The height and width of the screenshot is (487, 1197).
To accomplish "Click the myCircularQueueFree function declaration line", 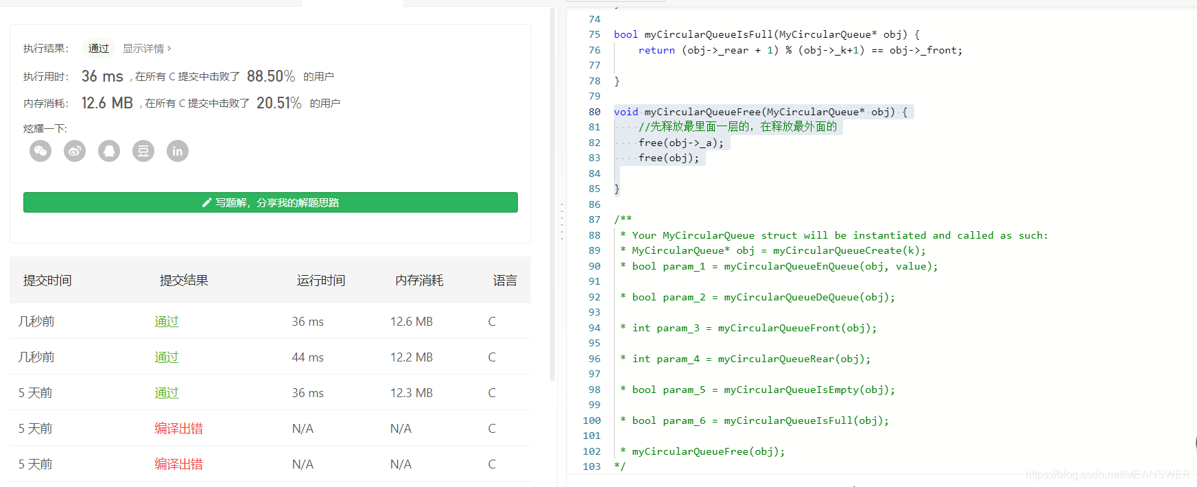I will pos(761,112).
